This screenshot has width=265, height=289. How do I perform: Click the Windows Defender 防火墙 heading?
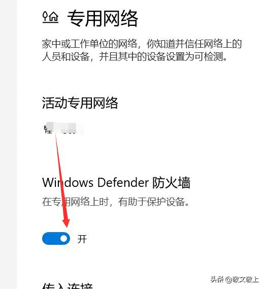tap(116, 183)
